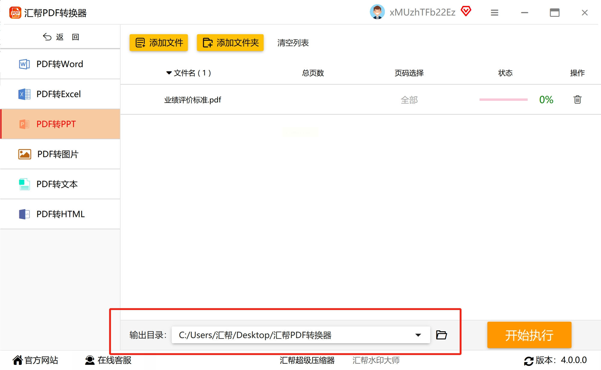Screen dimensions: 601x370
Task: Click 开始执行 to start conversion
Action: [x=529, y=335]
